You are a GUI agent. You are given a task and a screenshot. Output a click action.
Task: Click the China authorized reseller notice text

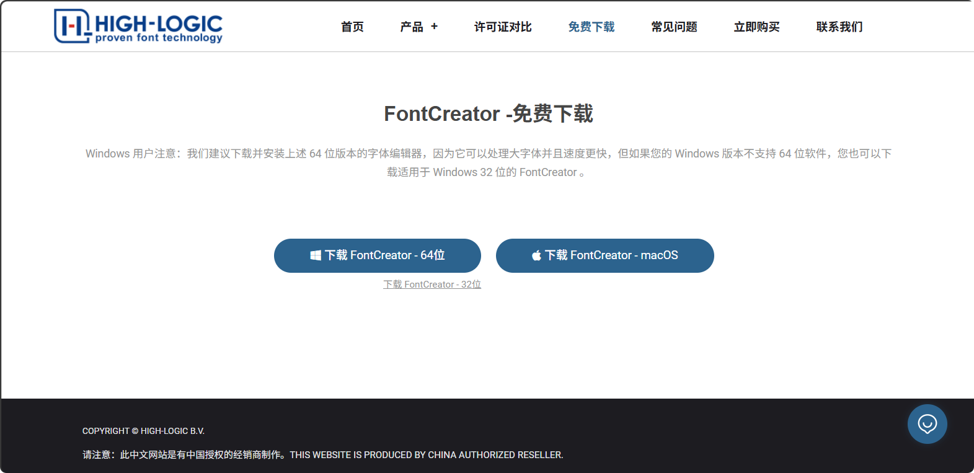click(x=323, y=455)
